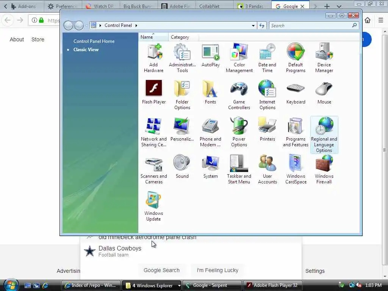Open the Printers icon
The height and width of the screenshot is (291, 388).
(267, 130)
